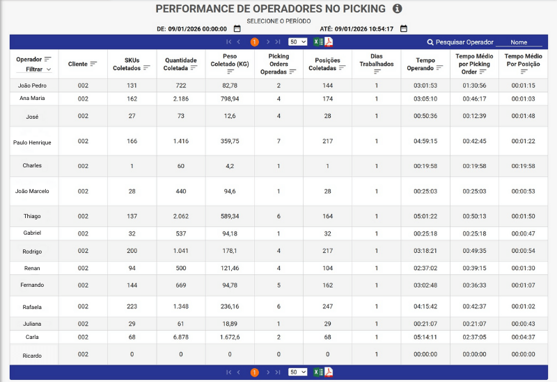The width and height of the screenshot is (557, 382).
Task: Open the calendar picker for the ATÉ end date
Action: (404, 29)
